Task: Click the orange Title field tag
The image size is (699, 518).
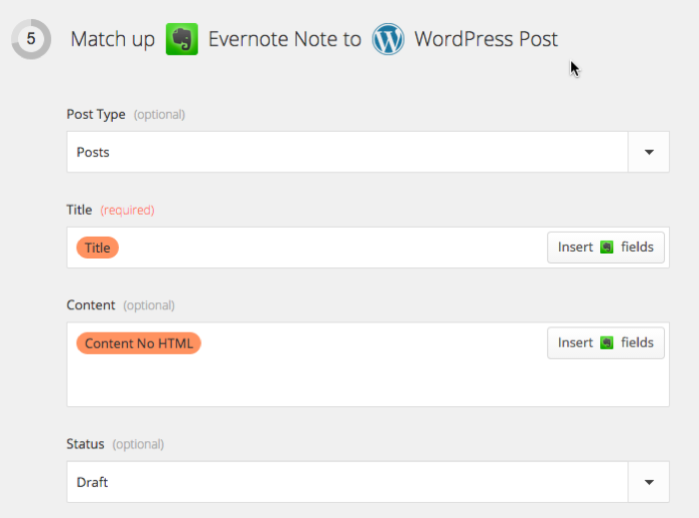Action: pos(97,248)
